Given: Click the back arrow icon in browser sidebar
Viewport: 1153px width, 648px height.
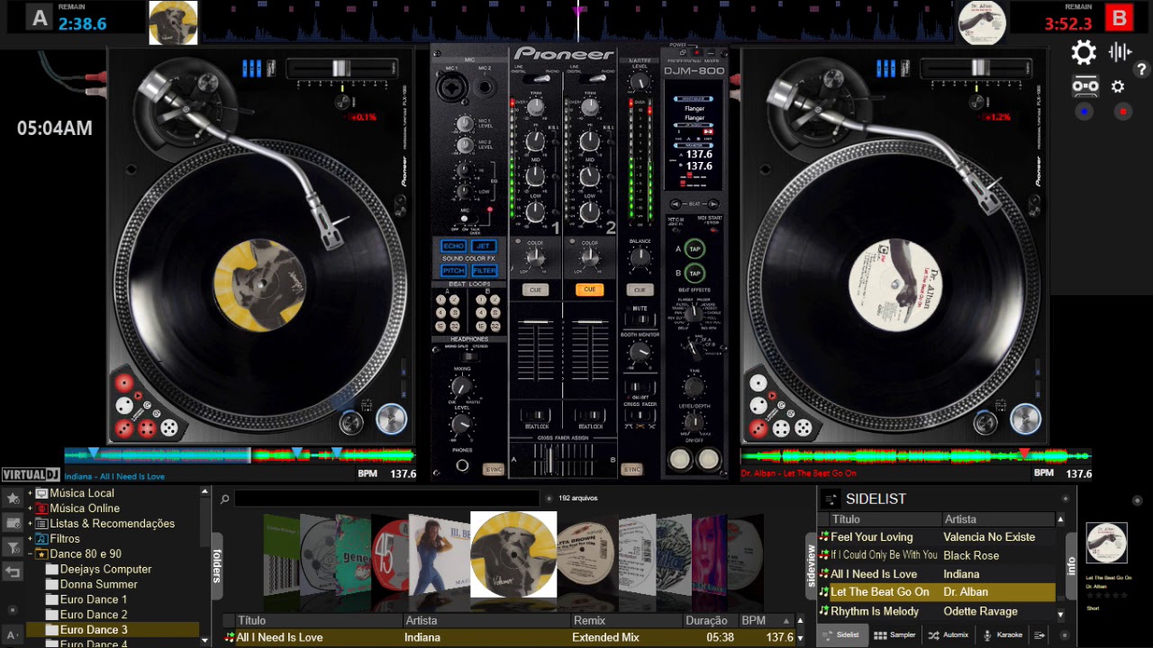Looking at the screenshot, I should 13,571.
